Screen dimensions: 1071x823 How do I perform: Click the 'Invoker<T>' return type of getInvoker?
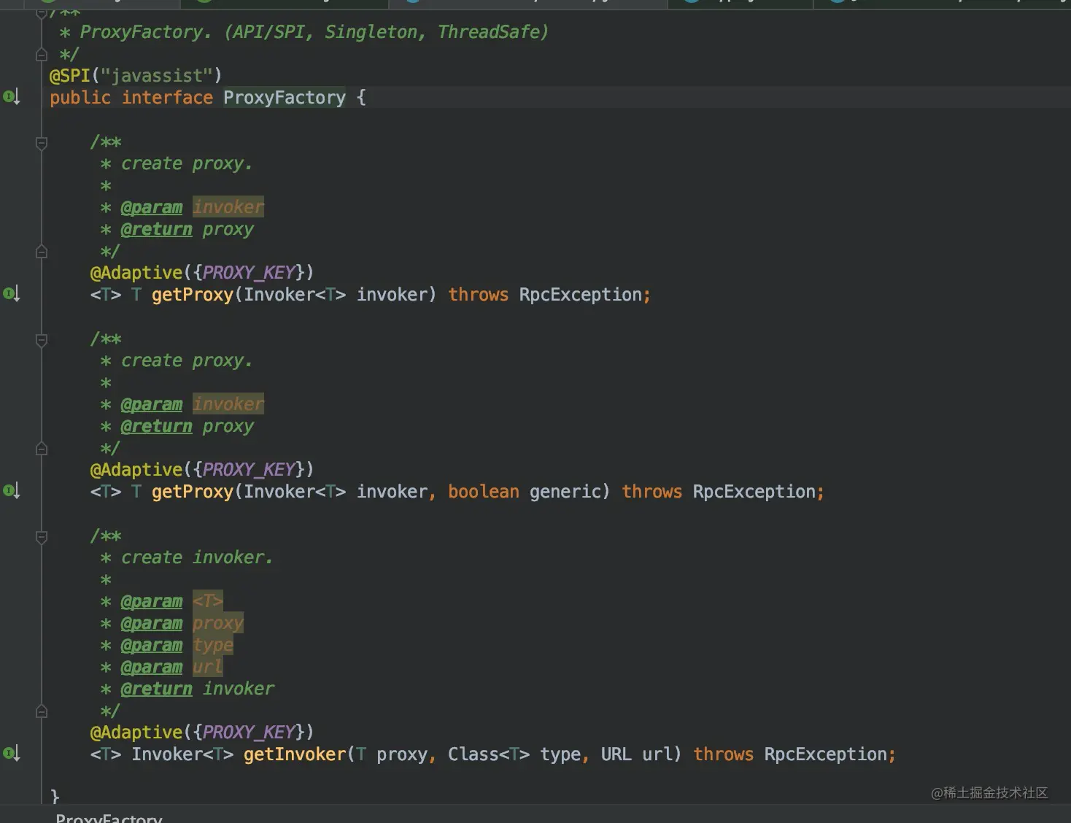[182, 754]
